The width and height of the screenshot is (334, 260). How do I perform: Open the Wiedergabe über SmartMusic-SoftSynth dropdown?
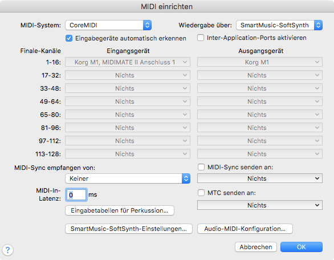coord(279,25)
